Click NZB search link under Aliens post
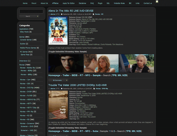This screenshot has width=177, height=136. click(124, 75)
